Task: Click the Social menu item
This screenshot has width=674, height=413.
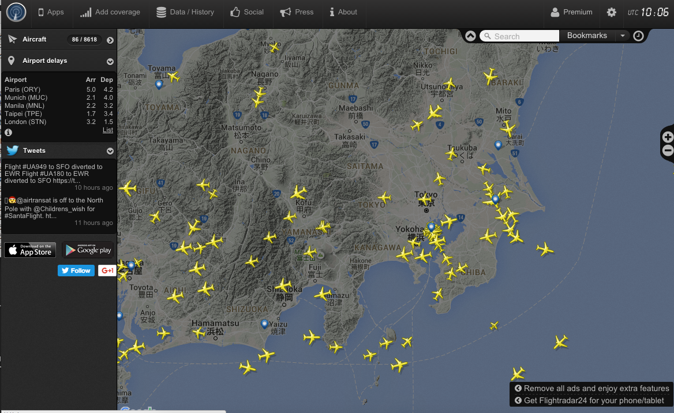Action: [x=248, y=12]
